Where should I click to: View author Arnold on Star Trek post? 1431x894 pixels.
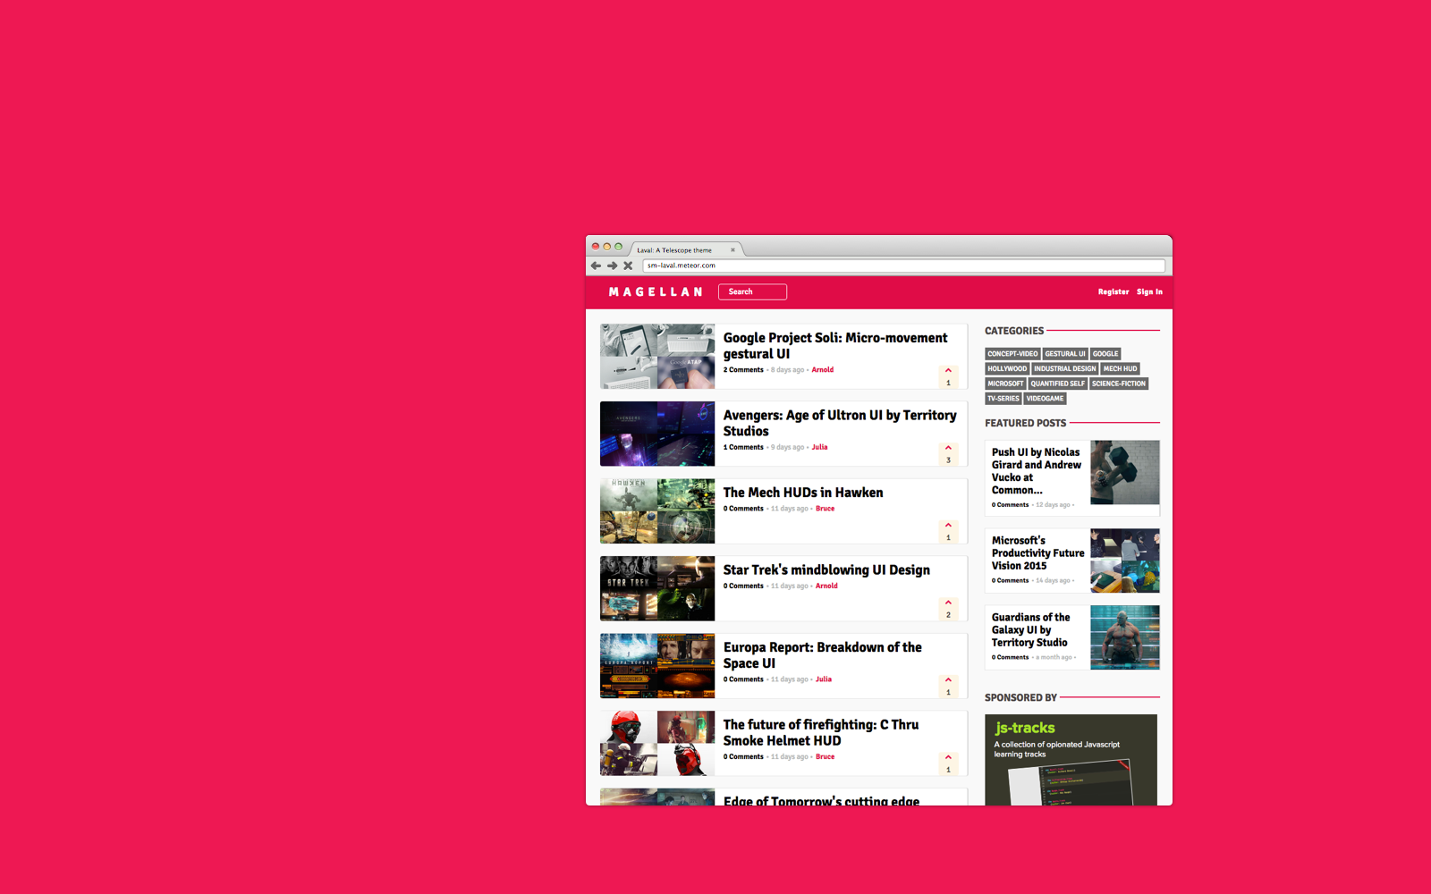coord(826,586)
